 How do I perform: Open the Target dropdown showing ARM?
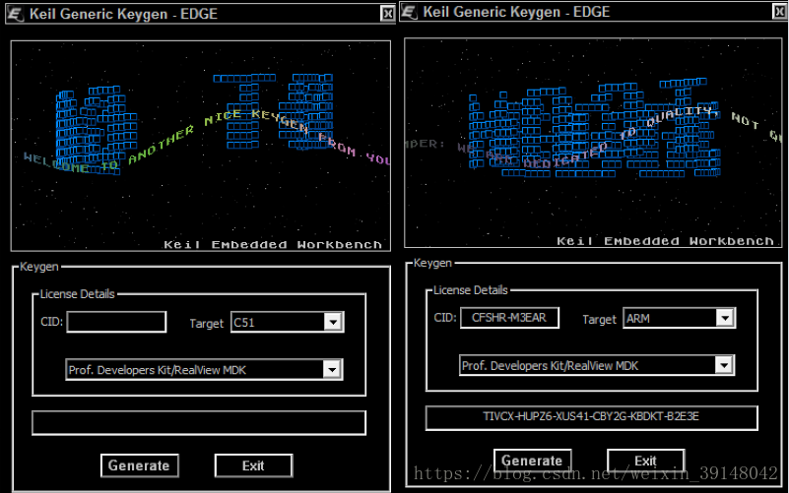point(680,318)
